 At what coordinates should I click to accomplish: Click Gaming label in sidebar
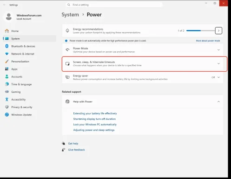click(x=16, y=92)
